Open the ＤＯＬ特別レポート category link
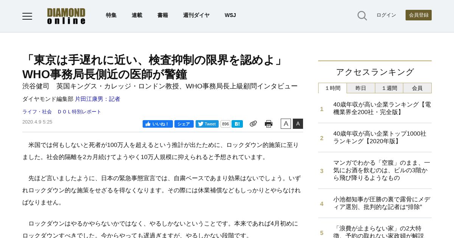Image resolution: width=454 pixels, height=238 pixels. pos(79,112)
